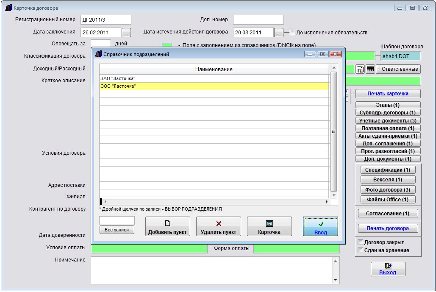This screenshot has height=292, width=436.
Task: Click the Регистрационный номер field
Action: click(x=106, y=20)
